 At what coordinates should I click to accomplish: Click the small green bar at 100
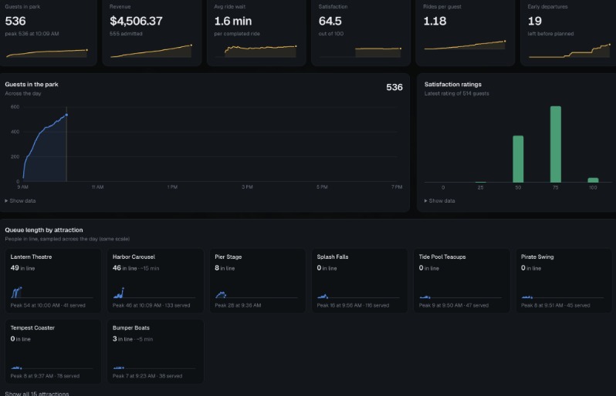click(x=593, y=180)
